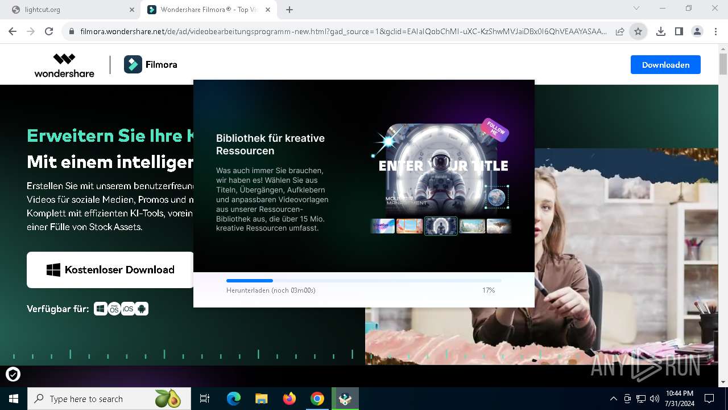Image resolution: width=728 pixels, height=410 pixels.
Task: Click the volume speaker tray icon
Action: (655, 399)
